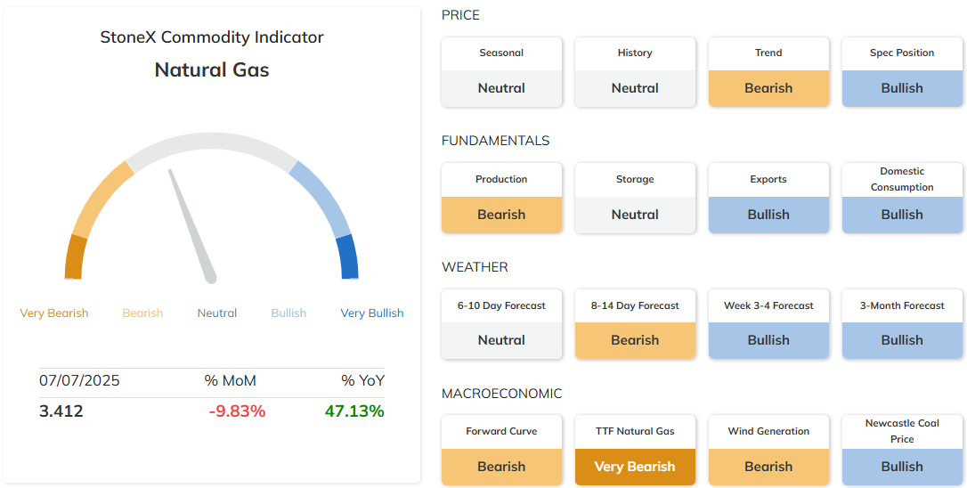Select the History Neutral card
This screenshot has width=967, height=488.
click(x=635, y=71)
